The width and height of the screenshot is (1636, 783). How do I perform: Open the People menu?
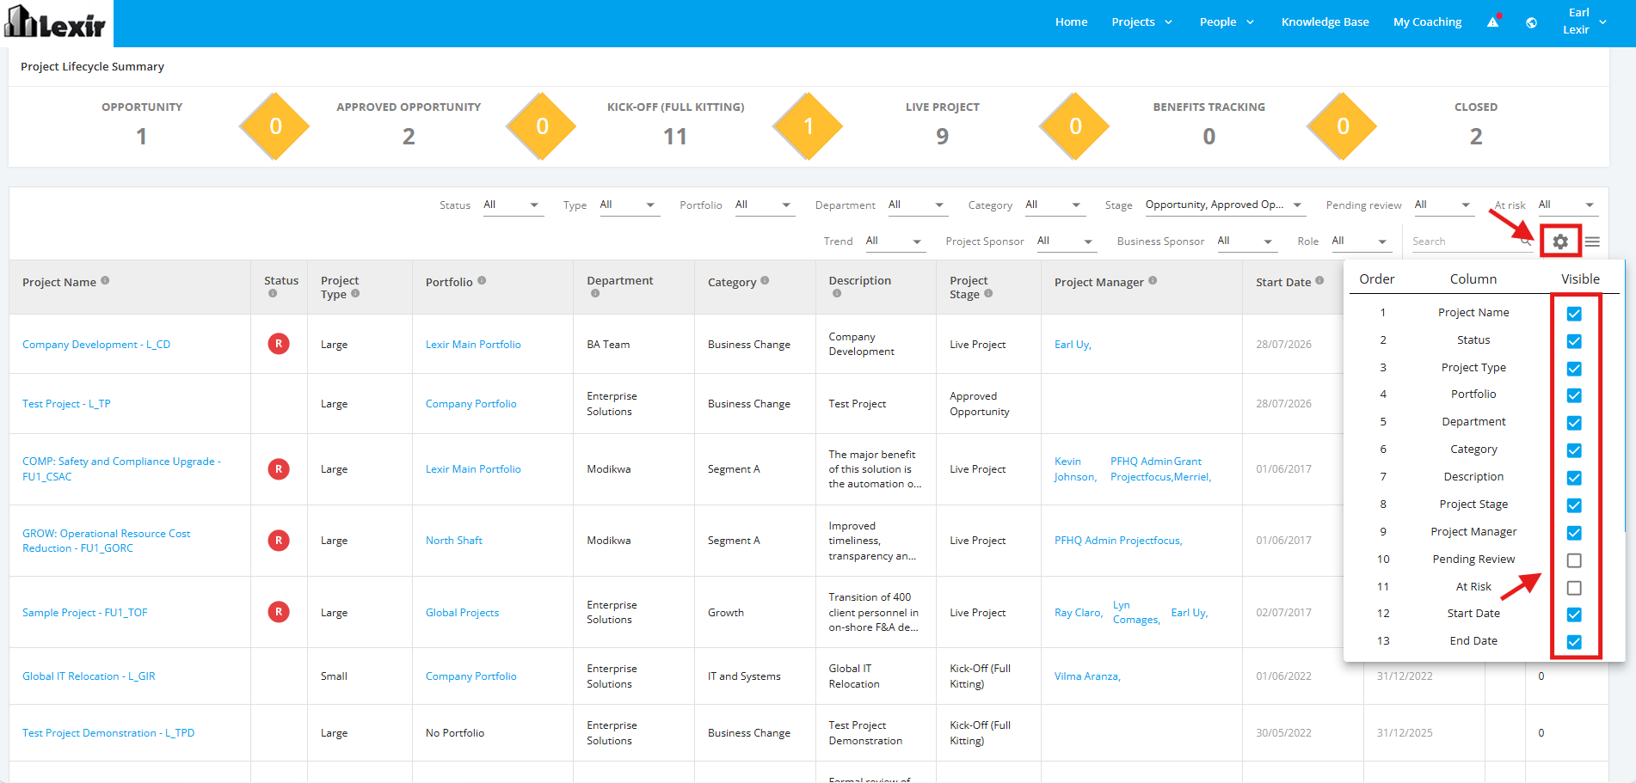(1227, 22)
